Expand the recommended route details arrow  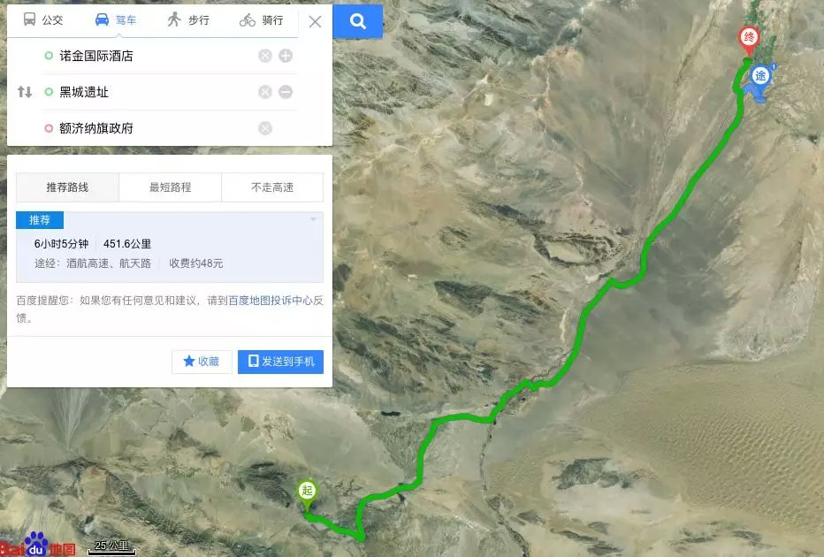click(314, 219)
